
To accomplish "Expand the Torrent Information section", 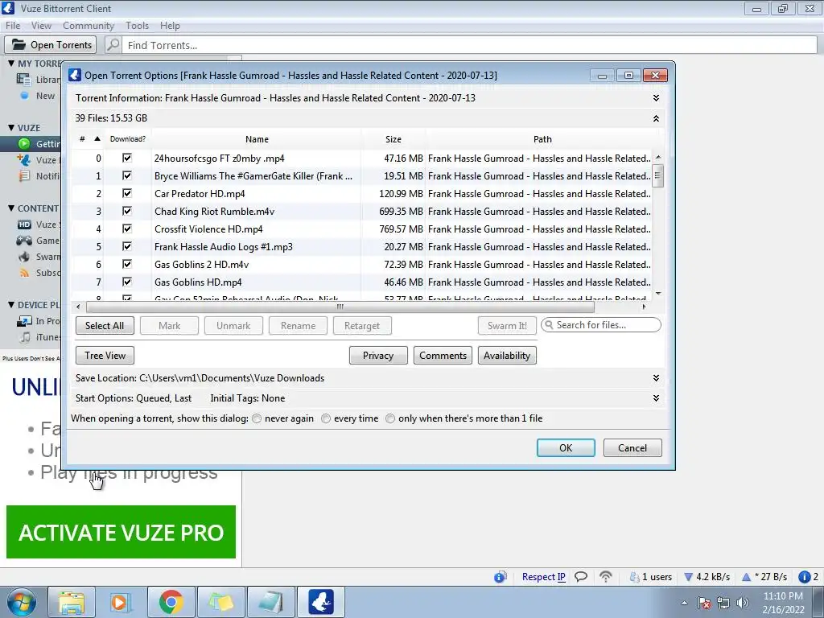I will 656,98.
